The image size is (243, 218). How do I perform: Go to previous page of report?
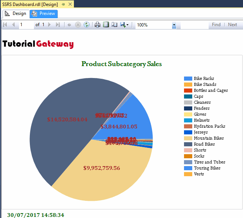(13, 25)
